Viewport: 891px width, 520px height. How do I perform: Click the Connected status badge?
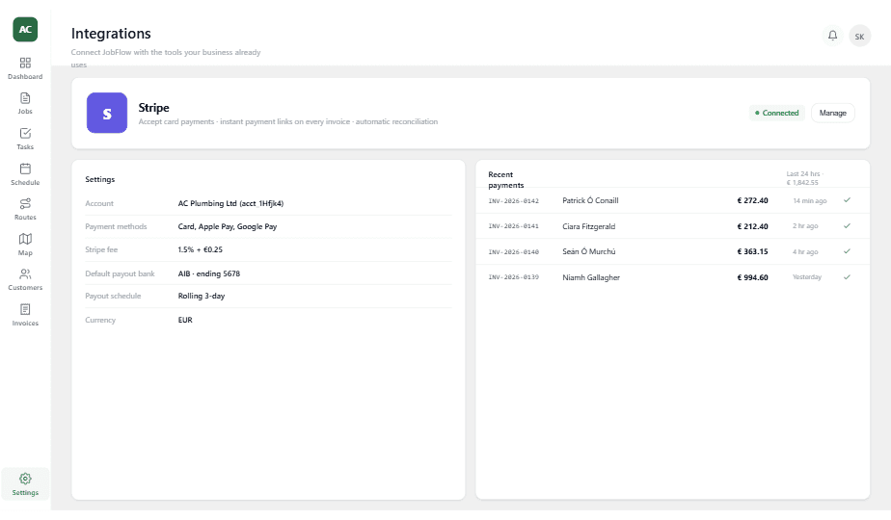point(776,113)
